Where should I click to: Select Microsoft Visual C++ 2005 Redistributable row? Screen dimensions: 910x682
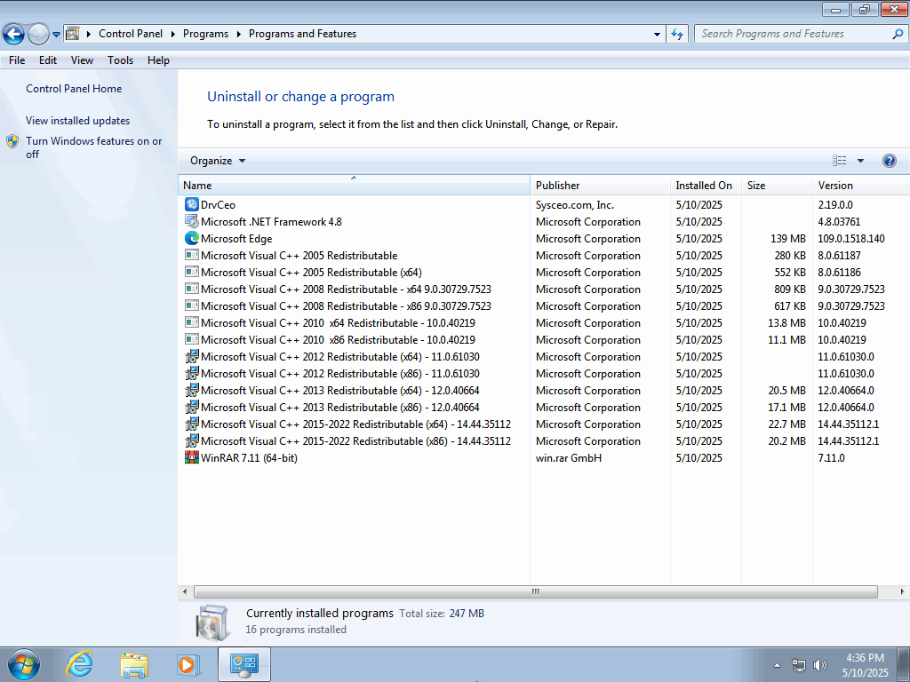[544, 255]
